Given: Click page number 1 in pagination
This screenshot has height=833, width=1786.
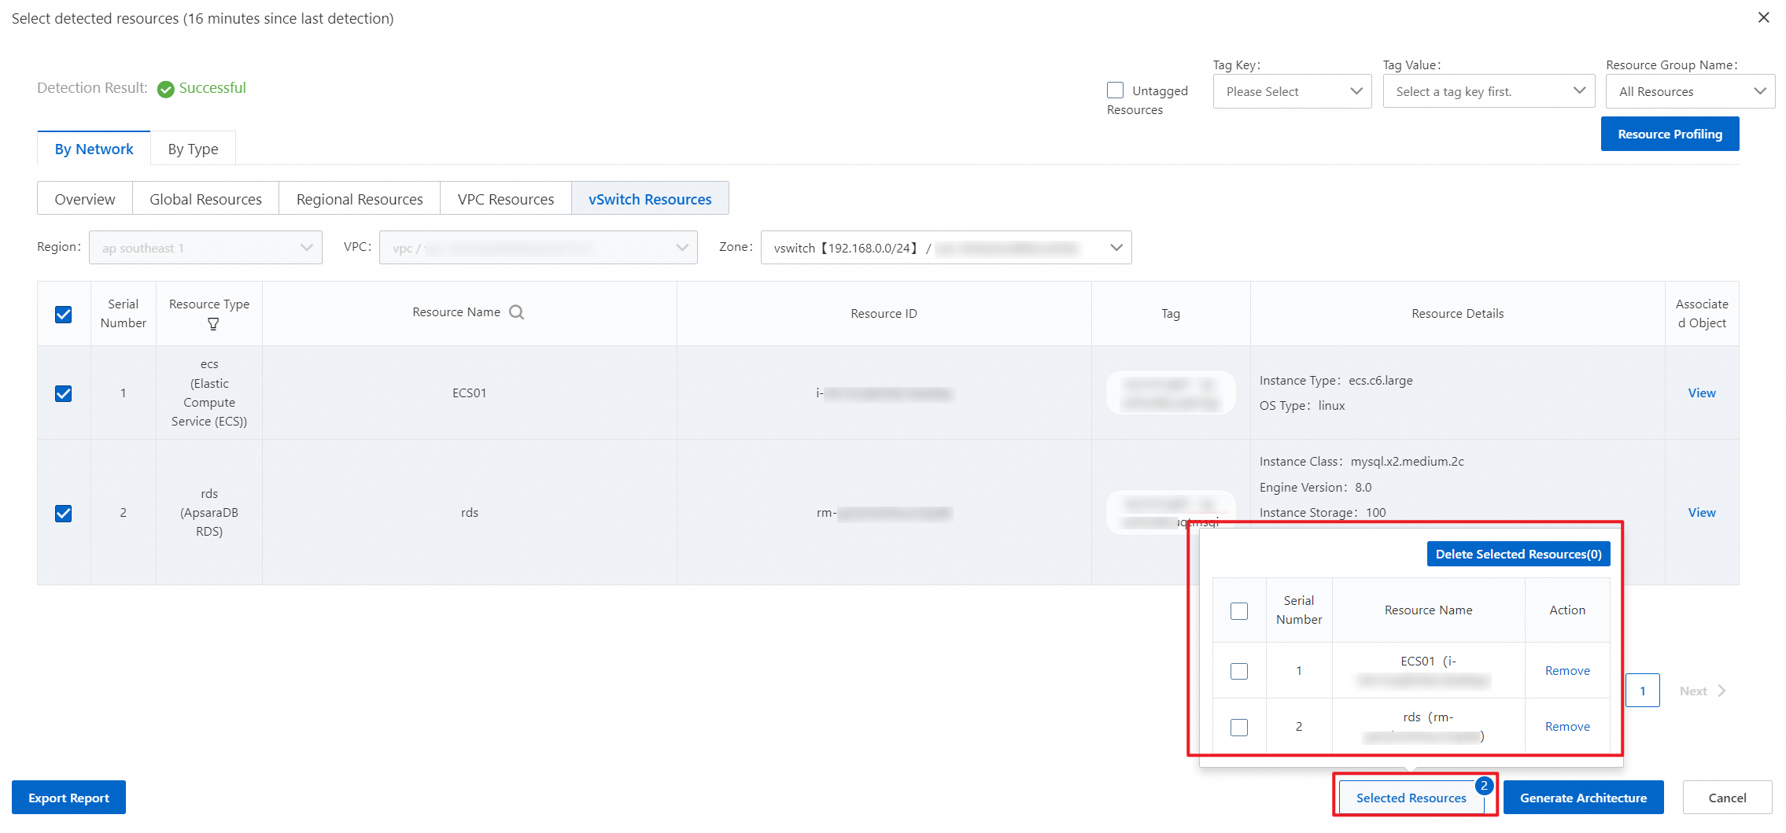Looking at the screenshot, I should (x=1642, y=691).
